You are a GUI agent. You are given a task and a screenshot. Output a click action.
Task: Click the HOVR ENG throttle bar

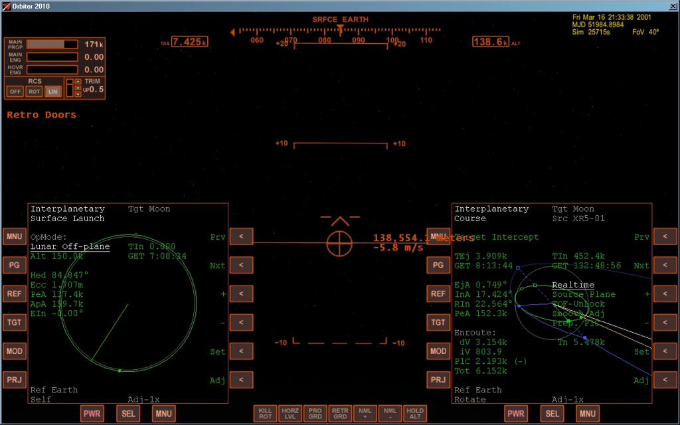[52, 69]
